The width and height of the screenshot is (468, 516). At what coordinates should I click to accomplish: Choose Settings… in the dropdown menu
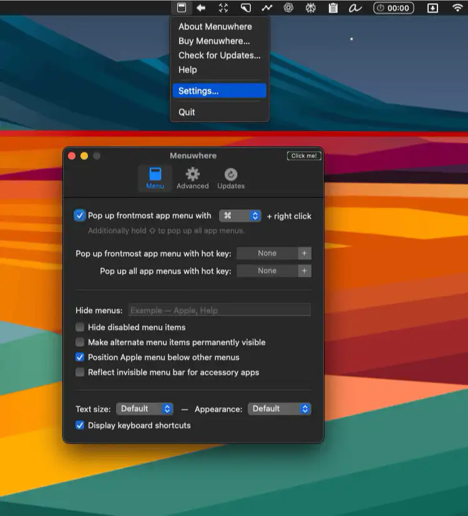pyautogui.click(x=219, y=91)
